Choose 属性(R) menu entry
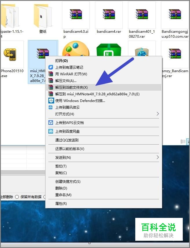Screen dimensions: 190x248 (103, 203)
